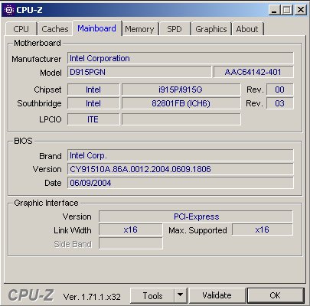
Task: Open the Tools dropdown arrow
Action: click(x=181, y=295)
